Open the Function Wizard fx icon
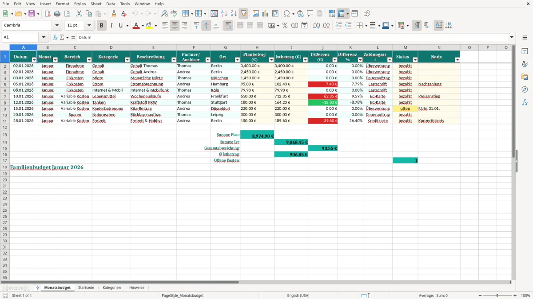This screenshot has width=533, height=299. [55, 37]
